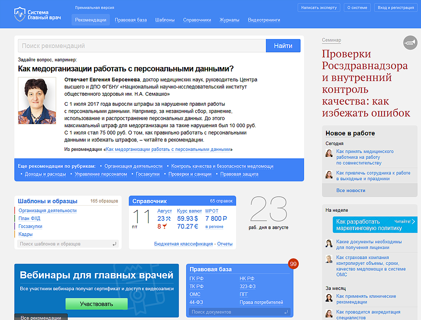Open the Шаблоны и образцы heading

tap(47, 201)
